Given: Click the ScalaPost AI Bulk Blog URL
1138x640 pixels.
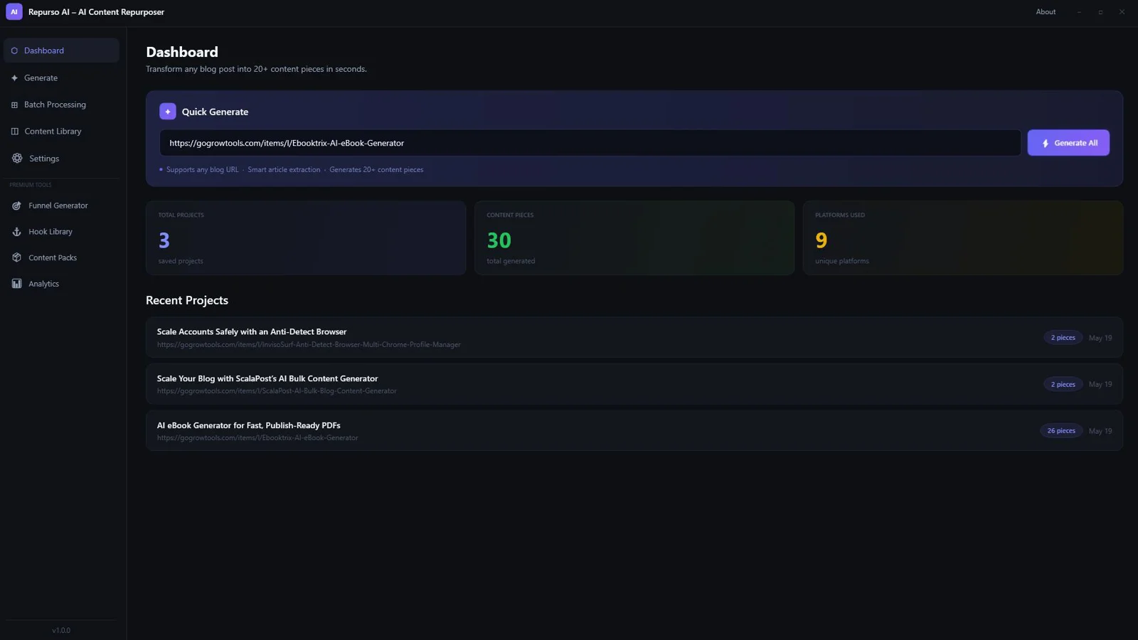Looking at the screenshot, I should [x=277, y=391].
